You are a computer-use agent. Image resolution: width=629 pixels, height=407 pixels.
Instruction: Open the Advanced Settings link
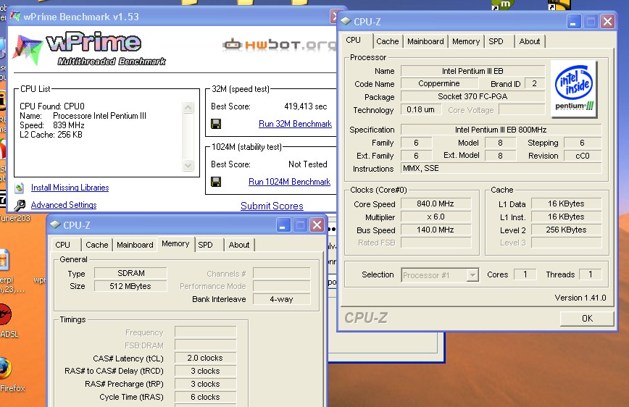click(x=64, y=205)
